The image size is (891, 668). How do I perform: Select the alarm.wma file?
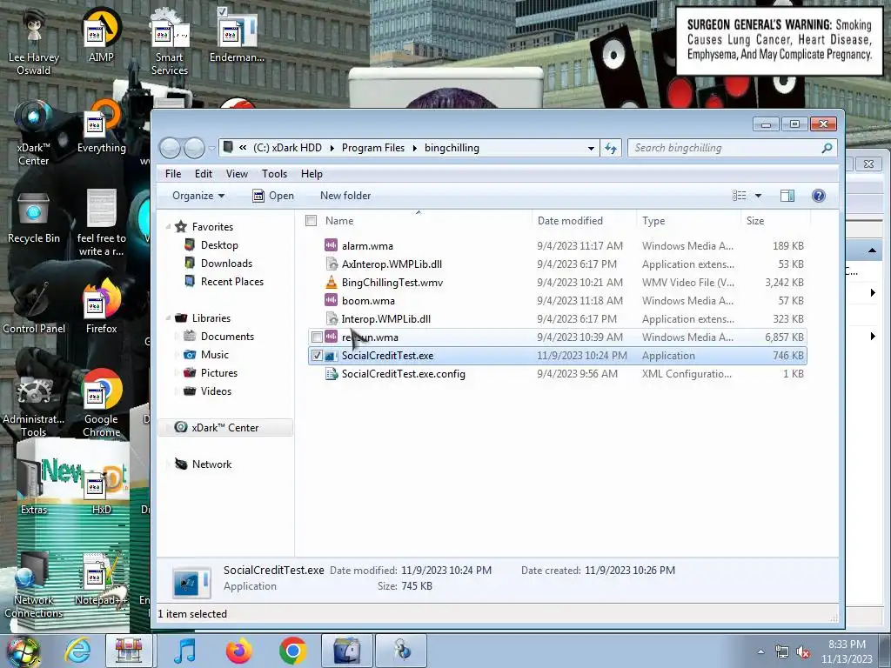click(x=557, y=246)
